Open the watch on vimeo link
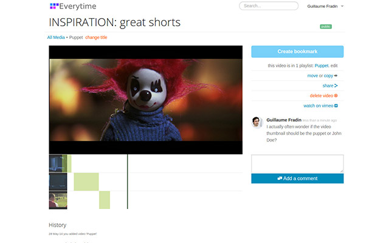Image resolution: width=389 pixels, height=243 pixels. tap(318, 106)
